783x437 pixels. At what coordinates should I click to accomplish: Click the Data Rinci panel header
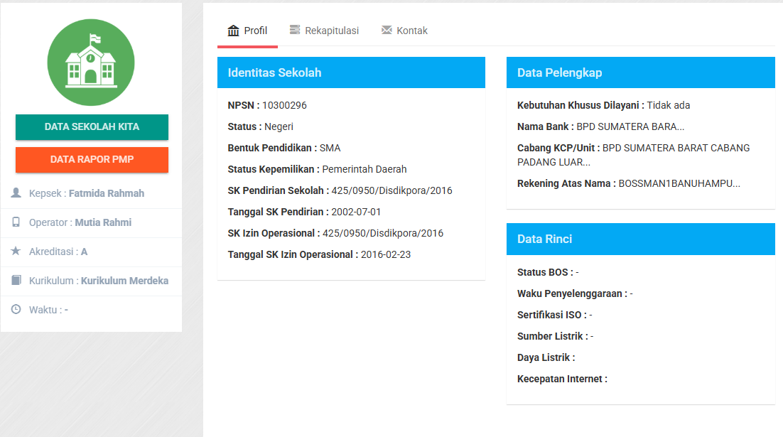[640, 239]
